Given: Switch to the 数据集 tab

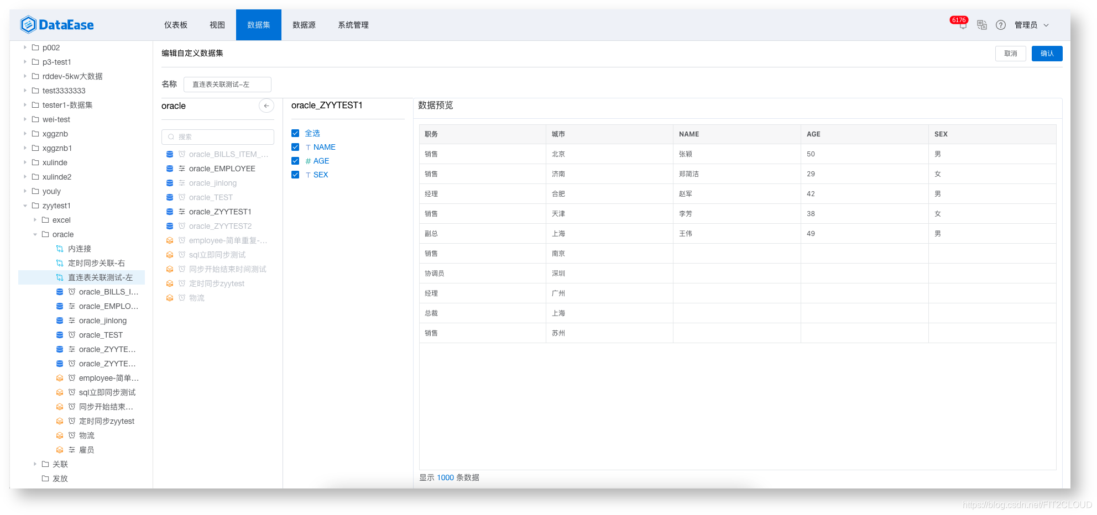Looking at the screenshot, I should point(259,25).
